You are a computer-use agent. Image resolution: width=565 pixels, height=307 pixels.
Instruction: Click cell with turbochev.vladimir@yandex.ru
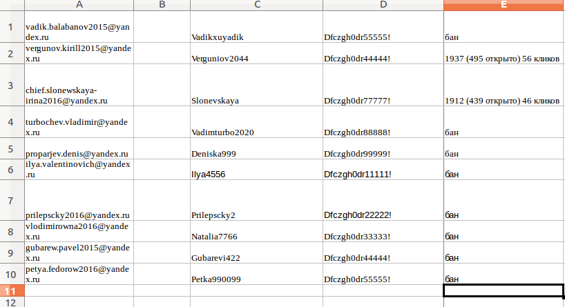79,121
